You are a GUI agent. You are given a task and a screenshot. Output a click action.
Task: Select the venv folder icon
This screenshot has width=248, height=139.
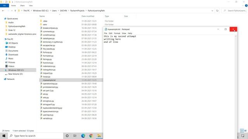tap(41, 24)
